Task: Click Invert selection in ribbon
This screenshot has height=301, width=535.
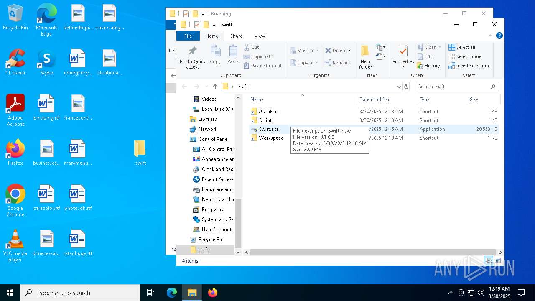Action: pyautogui.click(x=469, y=66)
